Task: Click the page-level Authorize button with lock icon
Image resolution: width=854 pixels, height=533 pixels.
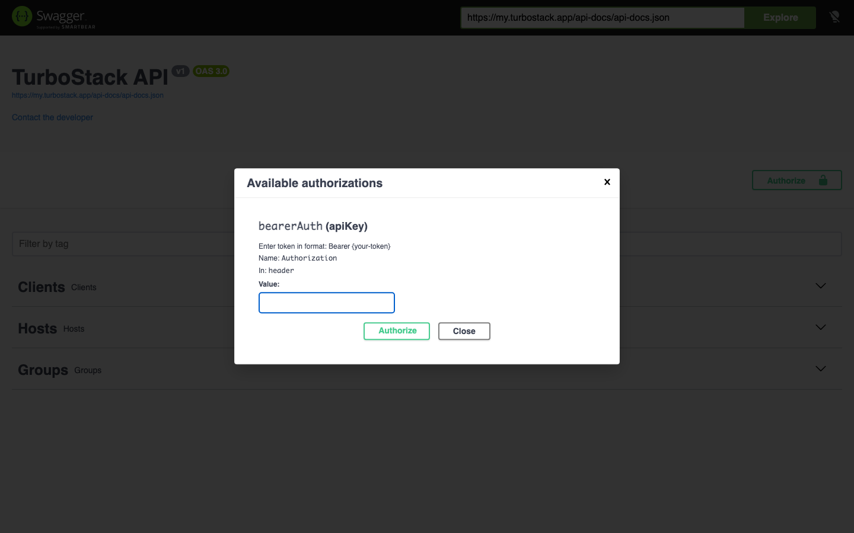Action: (x=796, y=181)
